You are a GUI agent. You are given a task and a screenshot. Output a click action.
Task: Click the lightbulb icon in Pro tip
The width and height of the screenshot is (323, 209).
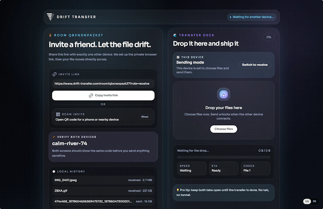click(x=178, y=190)
